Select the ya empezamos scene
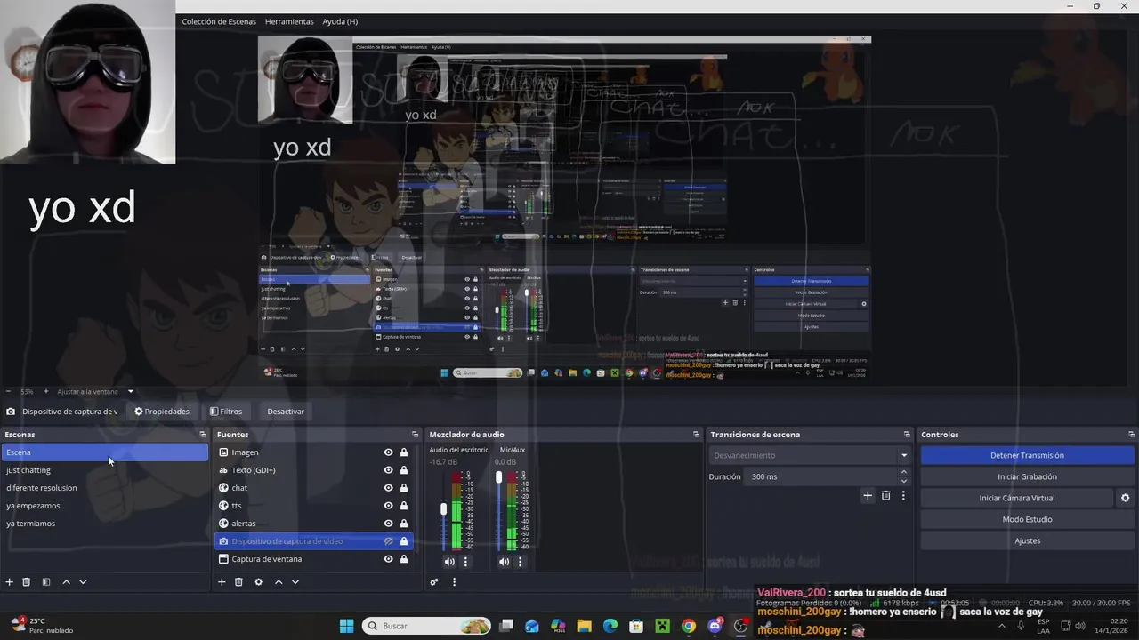The image size is (1139, 640). pyautogui.click(x=105, y=506)
